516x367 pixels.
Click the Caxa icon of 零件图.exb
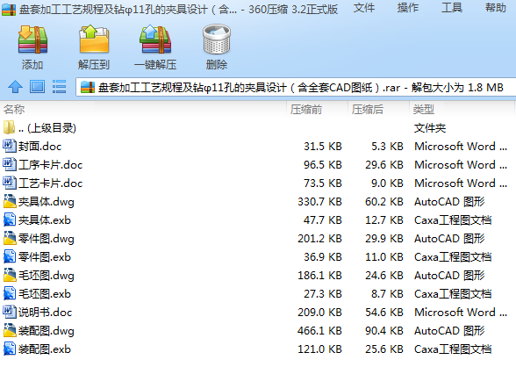[x=9, y=256]
